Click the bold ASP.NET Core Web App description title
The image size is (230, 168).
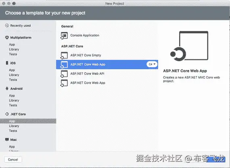coord(185,71)
